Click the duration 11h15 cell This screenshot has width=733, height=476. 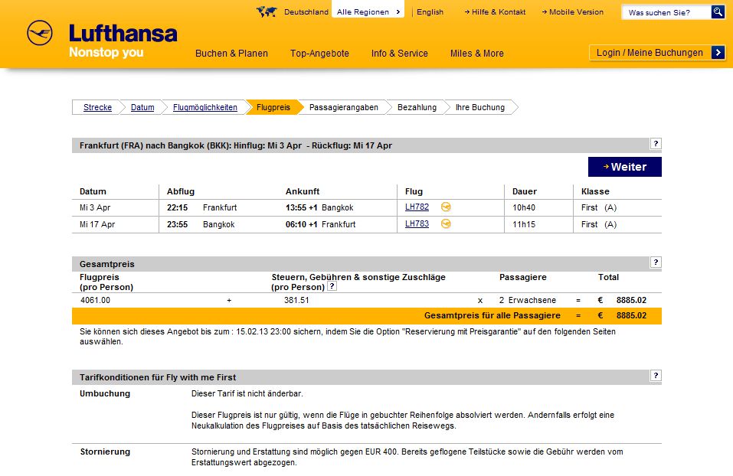524,224
